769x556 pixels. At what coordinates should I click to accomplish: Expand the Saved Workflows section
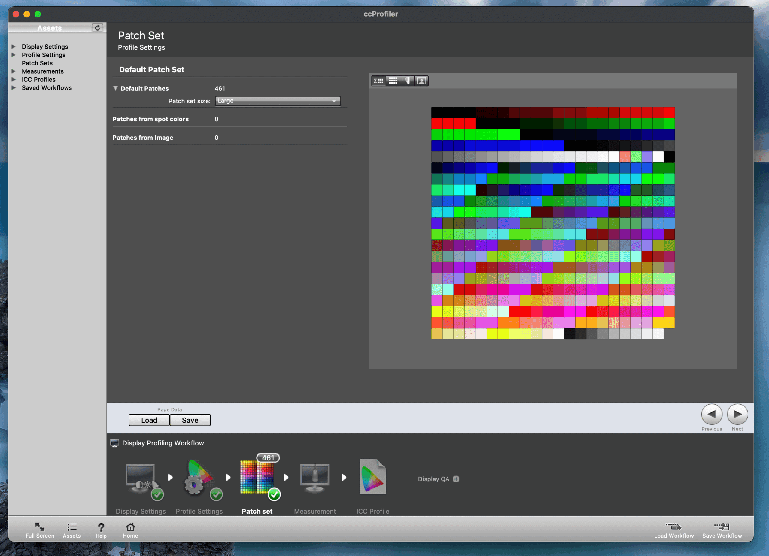coord(14,88)
